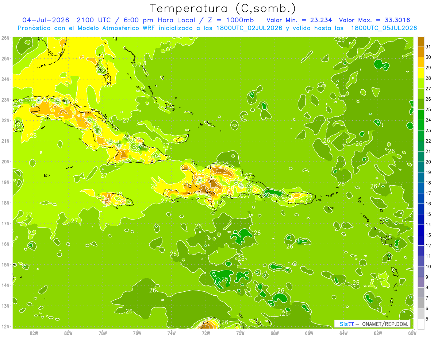Click the '1800UTC_05JUL2026' valid-until timestamp
438x338 pixels.
point(384,28)
